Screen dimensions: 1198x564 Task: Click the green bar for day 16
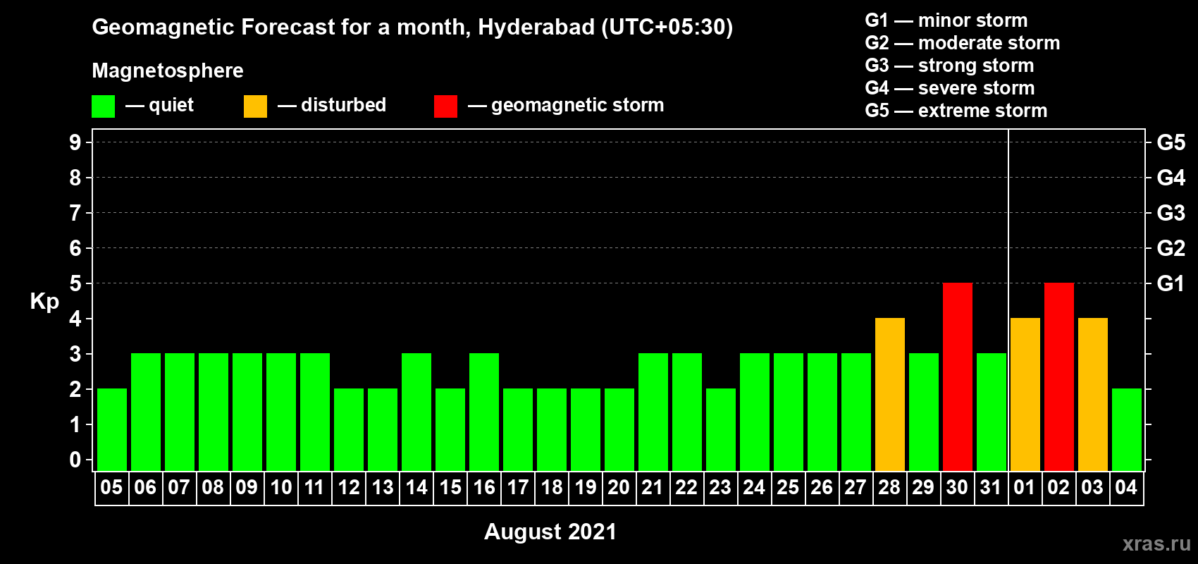coord(484,412)
